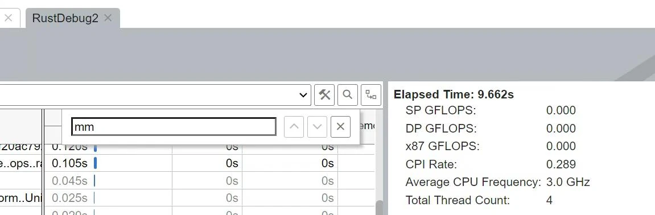This screenshot has width=655, height=215.
Task: Jump to next search match arrow
Action: pyautogui.click(x=317, y=127)
